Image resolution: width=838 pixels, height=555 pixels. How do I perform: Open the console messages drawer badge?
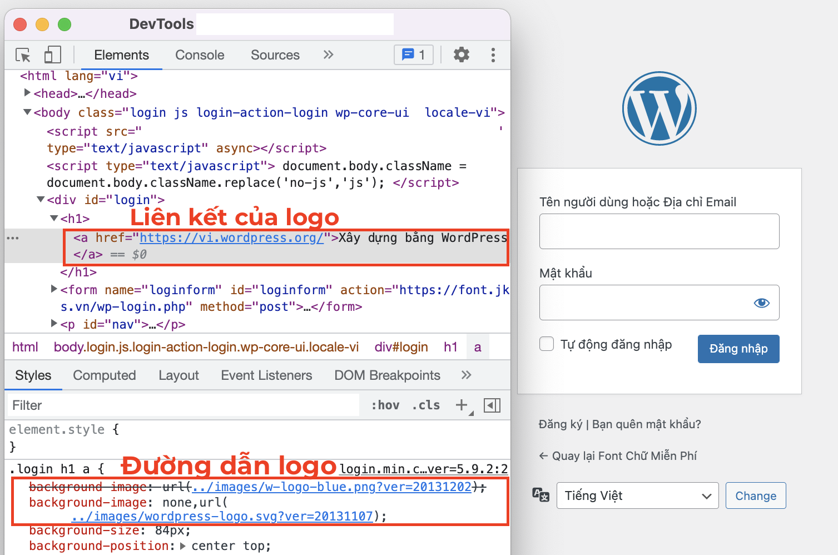coord(413,54)
